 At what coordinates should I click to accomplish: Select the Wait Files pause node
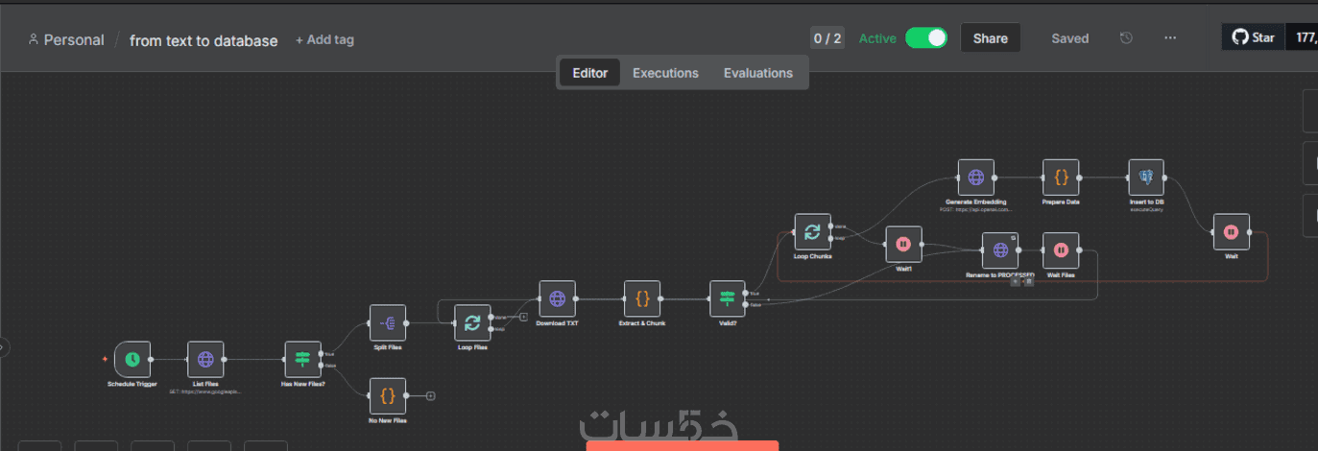[x=1061, y=250]
